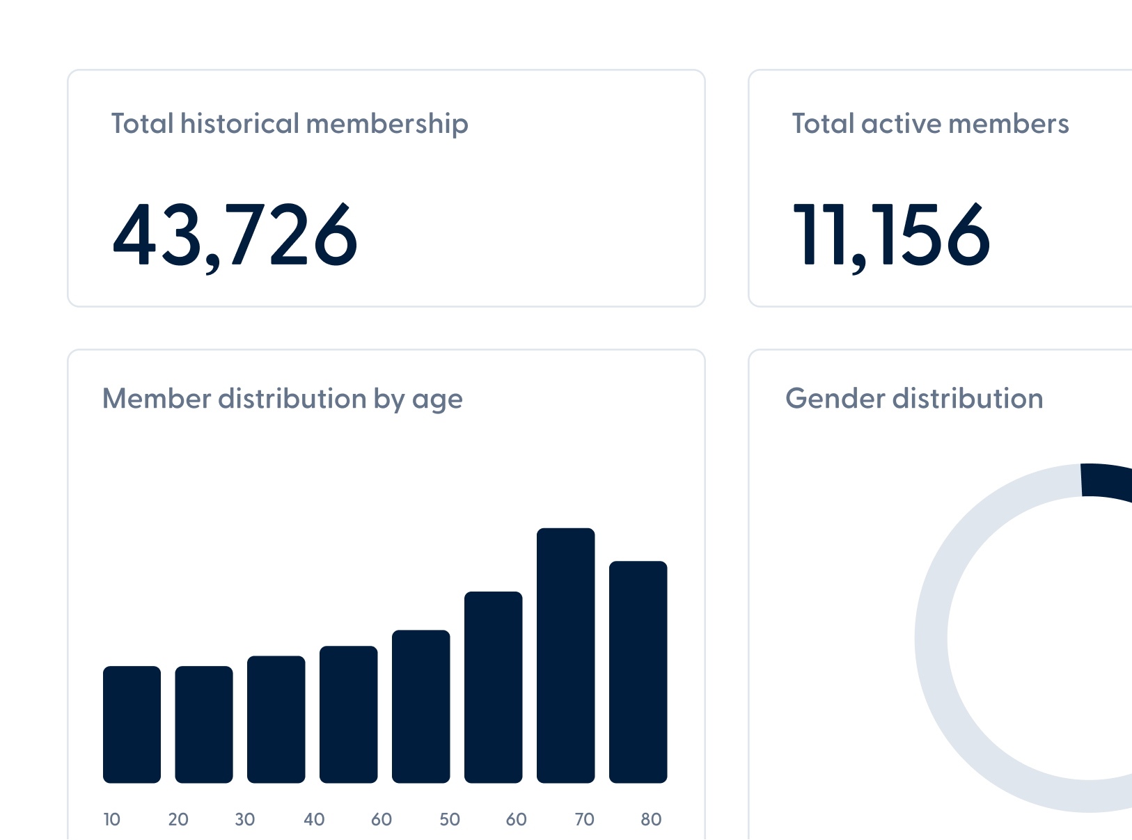This screenshot has height=840, width=1132.
Task: Click the 10 label on the age axis
Action: click(111, 819)
